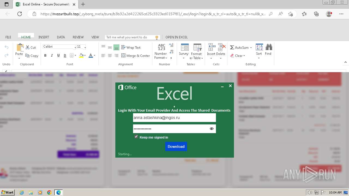
Task: Toggle password visibility eye icon
Action: (x=212, y=128)
